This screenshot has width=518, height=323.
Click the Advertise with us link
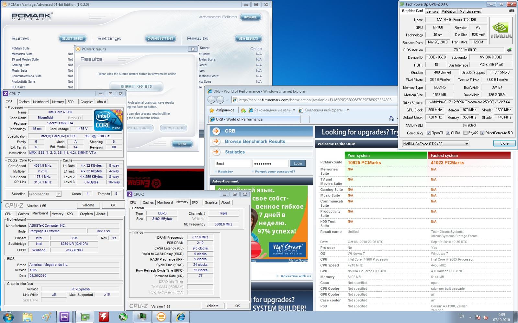[296, 276]
